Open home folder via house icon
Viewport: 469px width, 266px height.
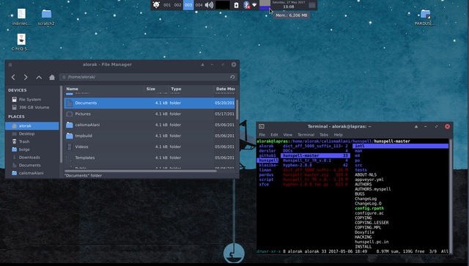(52, 77)
